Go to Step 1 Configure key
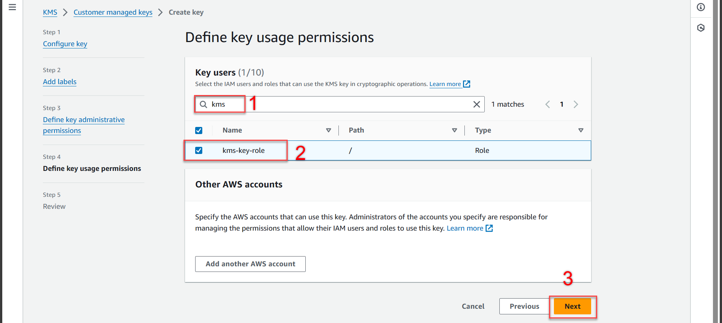This screenshot has width=722, height=323. tap(65, 44)
